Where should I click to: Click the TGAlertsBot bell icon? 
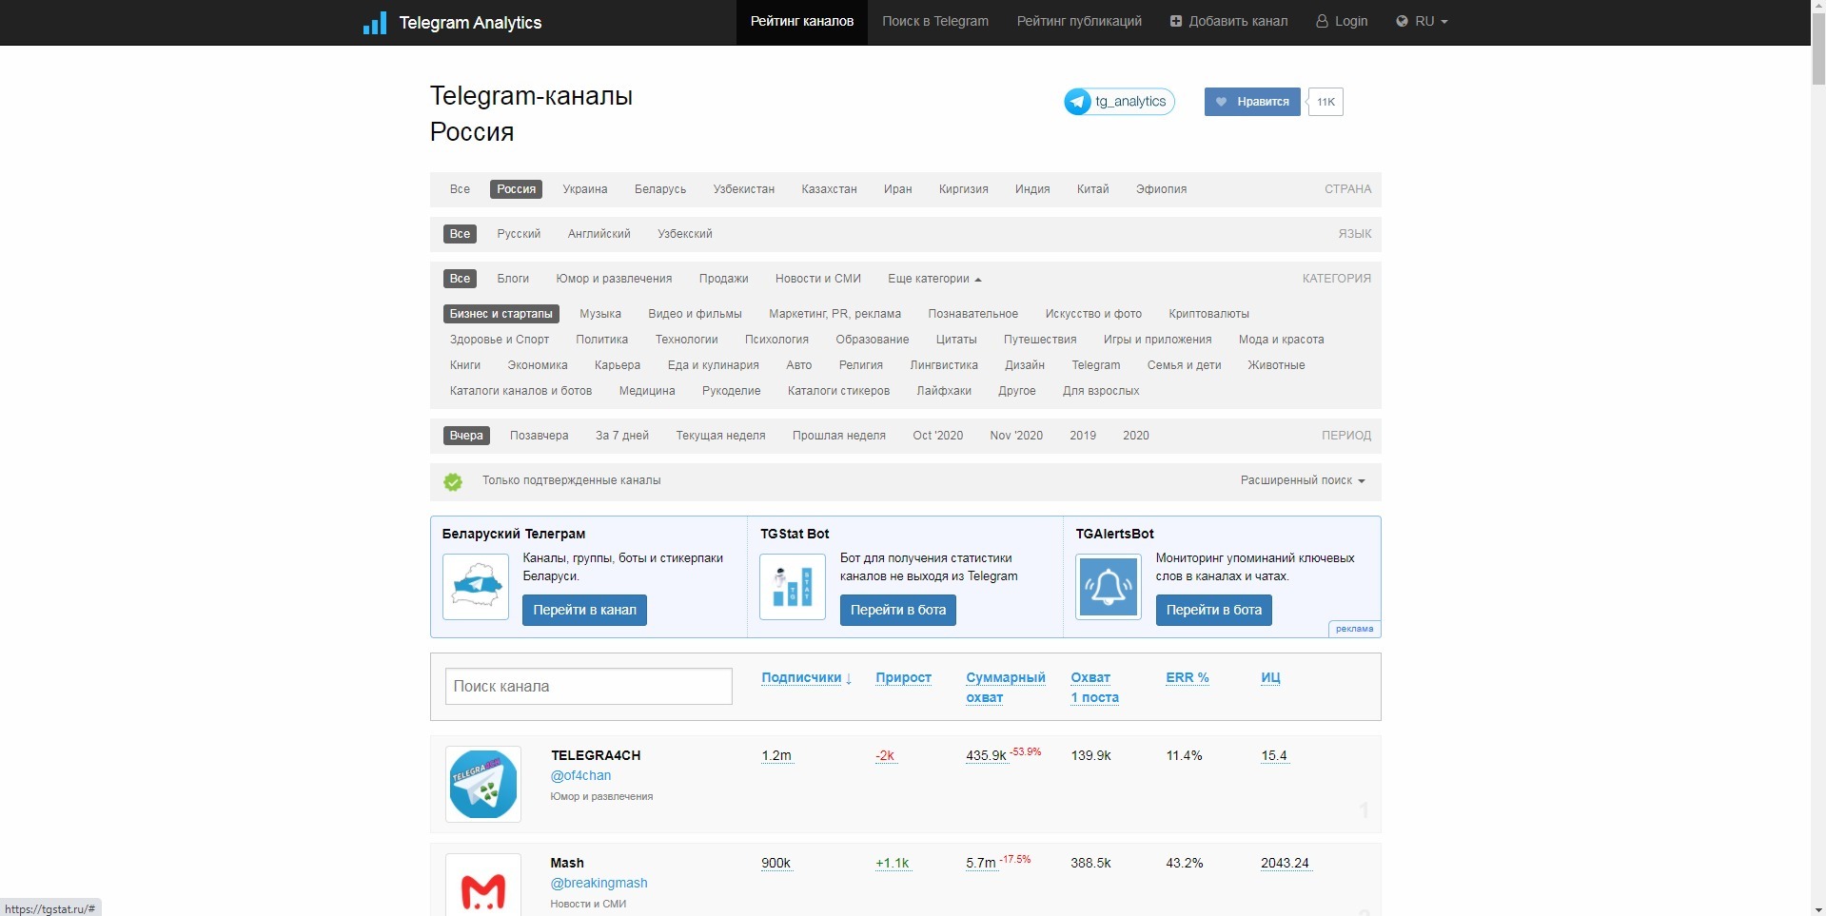coord(1108,587)
